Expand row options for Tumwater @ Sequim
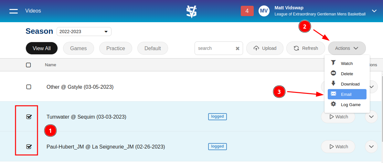Screen dimensions: 383x163 coord(371,117)
